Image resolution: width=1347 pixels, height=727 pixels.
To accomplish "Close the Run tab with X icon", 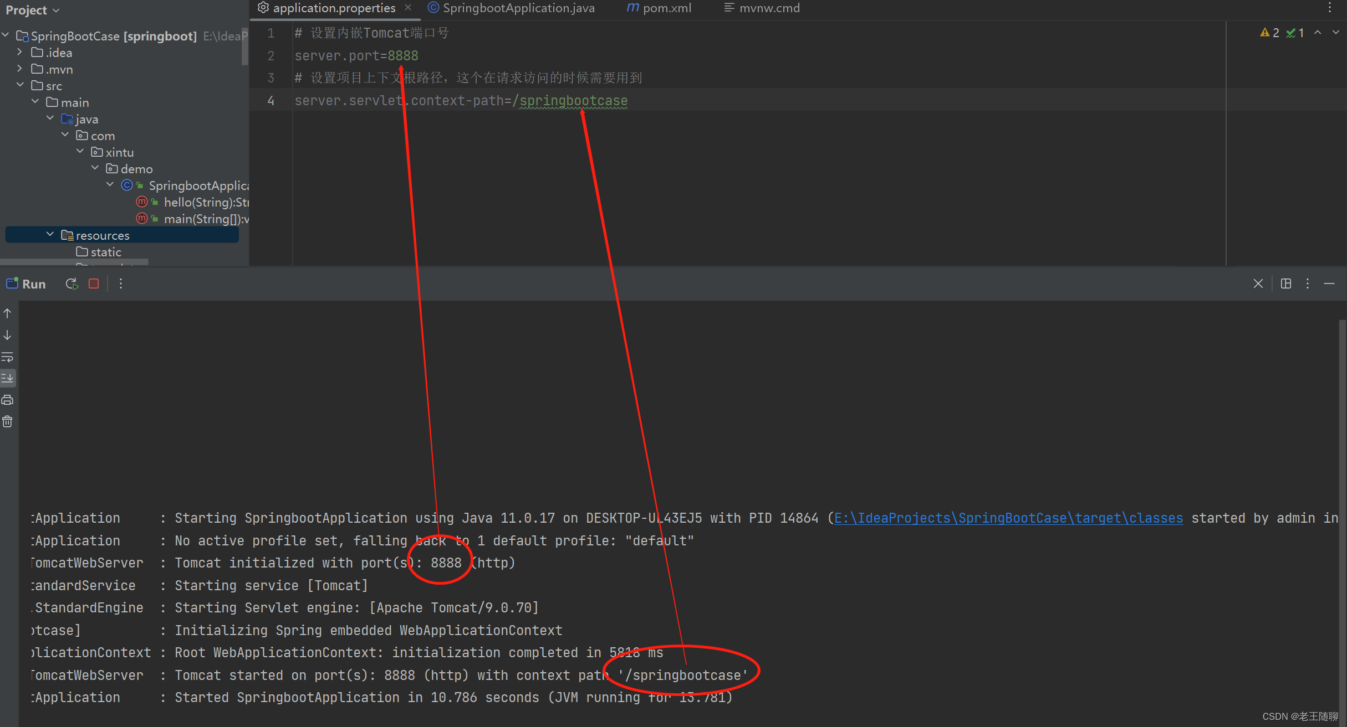I will coord(1258,283).
